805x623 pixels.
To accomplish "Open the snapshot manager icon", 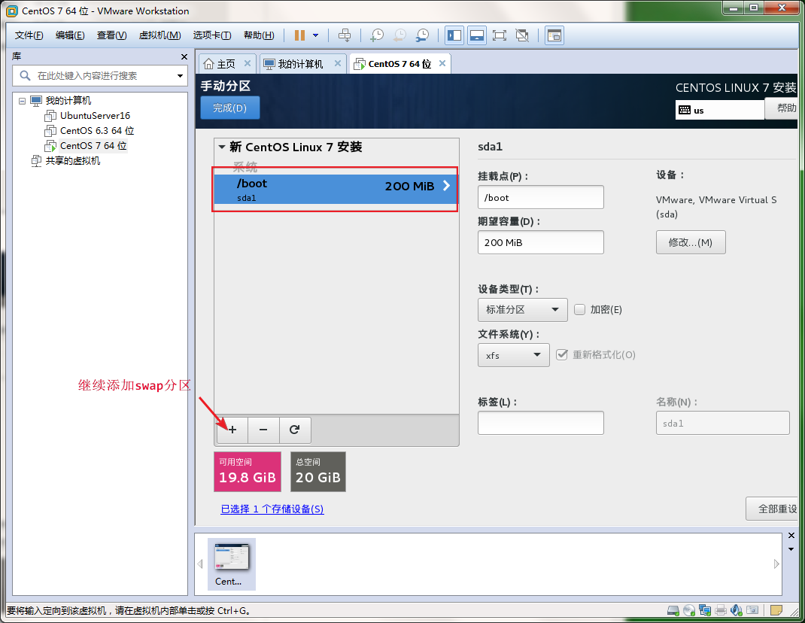I will pos(422,35).
